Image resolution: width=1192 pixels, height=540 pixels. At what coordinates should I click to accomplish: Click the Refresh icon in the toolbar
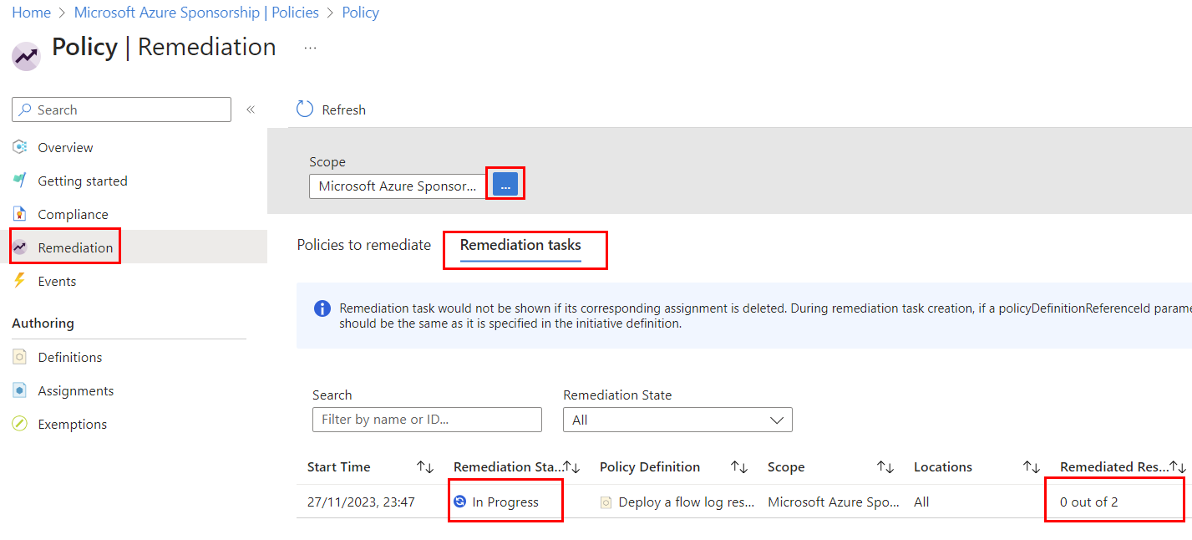(x=306, y=110)
